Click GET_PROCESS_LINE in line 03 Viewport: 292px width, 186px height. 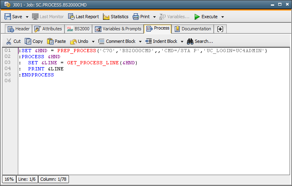point(93,63)
